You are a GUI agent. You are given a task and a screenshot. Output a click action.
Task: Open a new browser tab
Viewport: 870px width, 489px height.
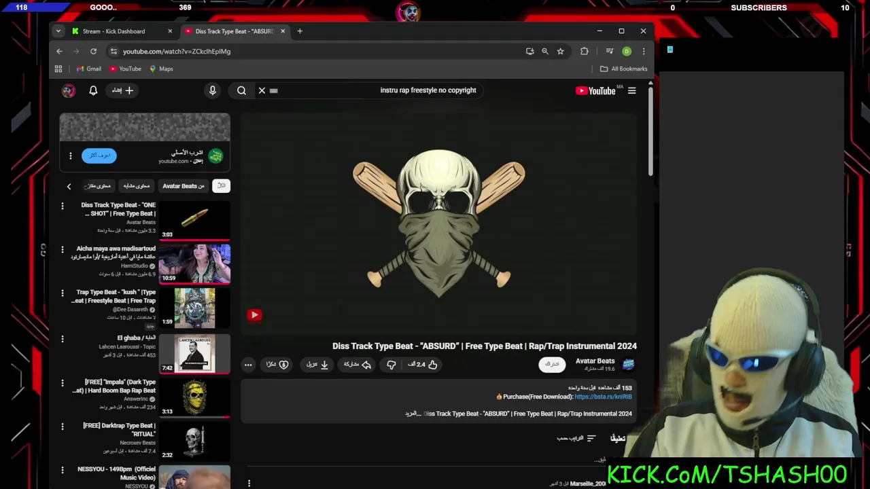(x=300, y=31)
